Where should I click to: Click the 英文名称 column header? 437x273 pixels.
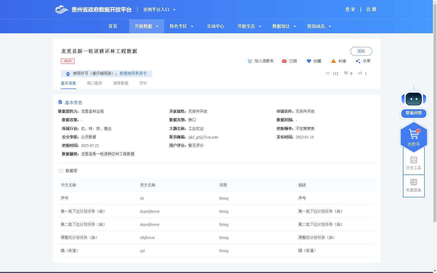(x=148, y=185)
